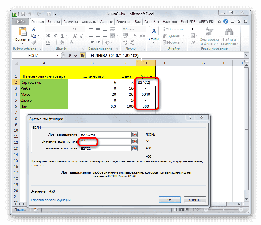The width and height of the screenshot is (261, 225).
Task: Click the Insert Function (fx) icon
Action: click(x=83, y=56)
